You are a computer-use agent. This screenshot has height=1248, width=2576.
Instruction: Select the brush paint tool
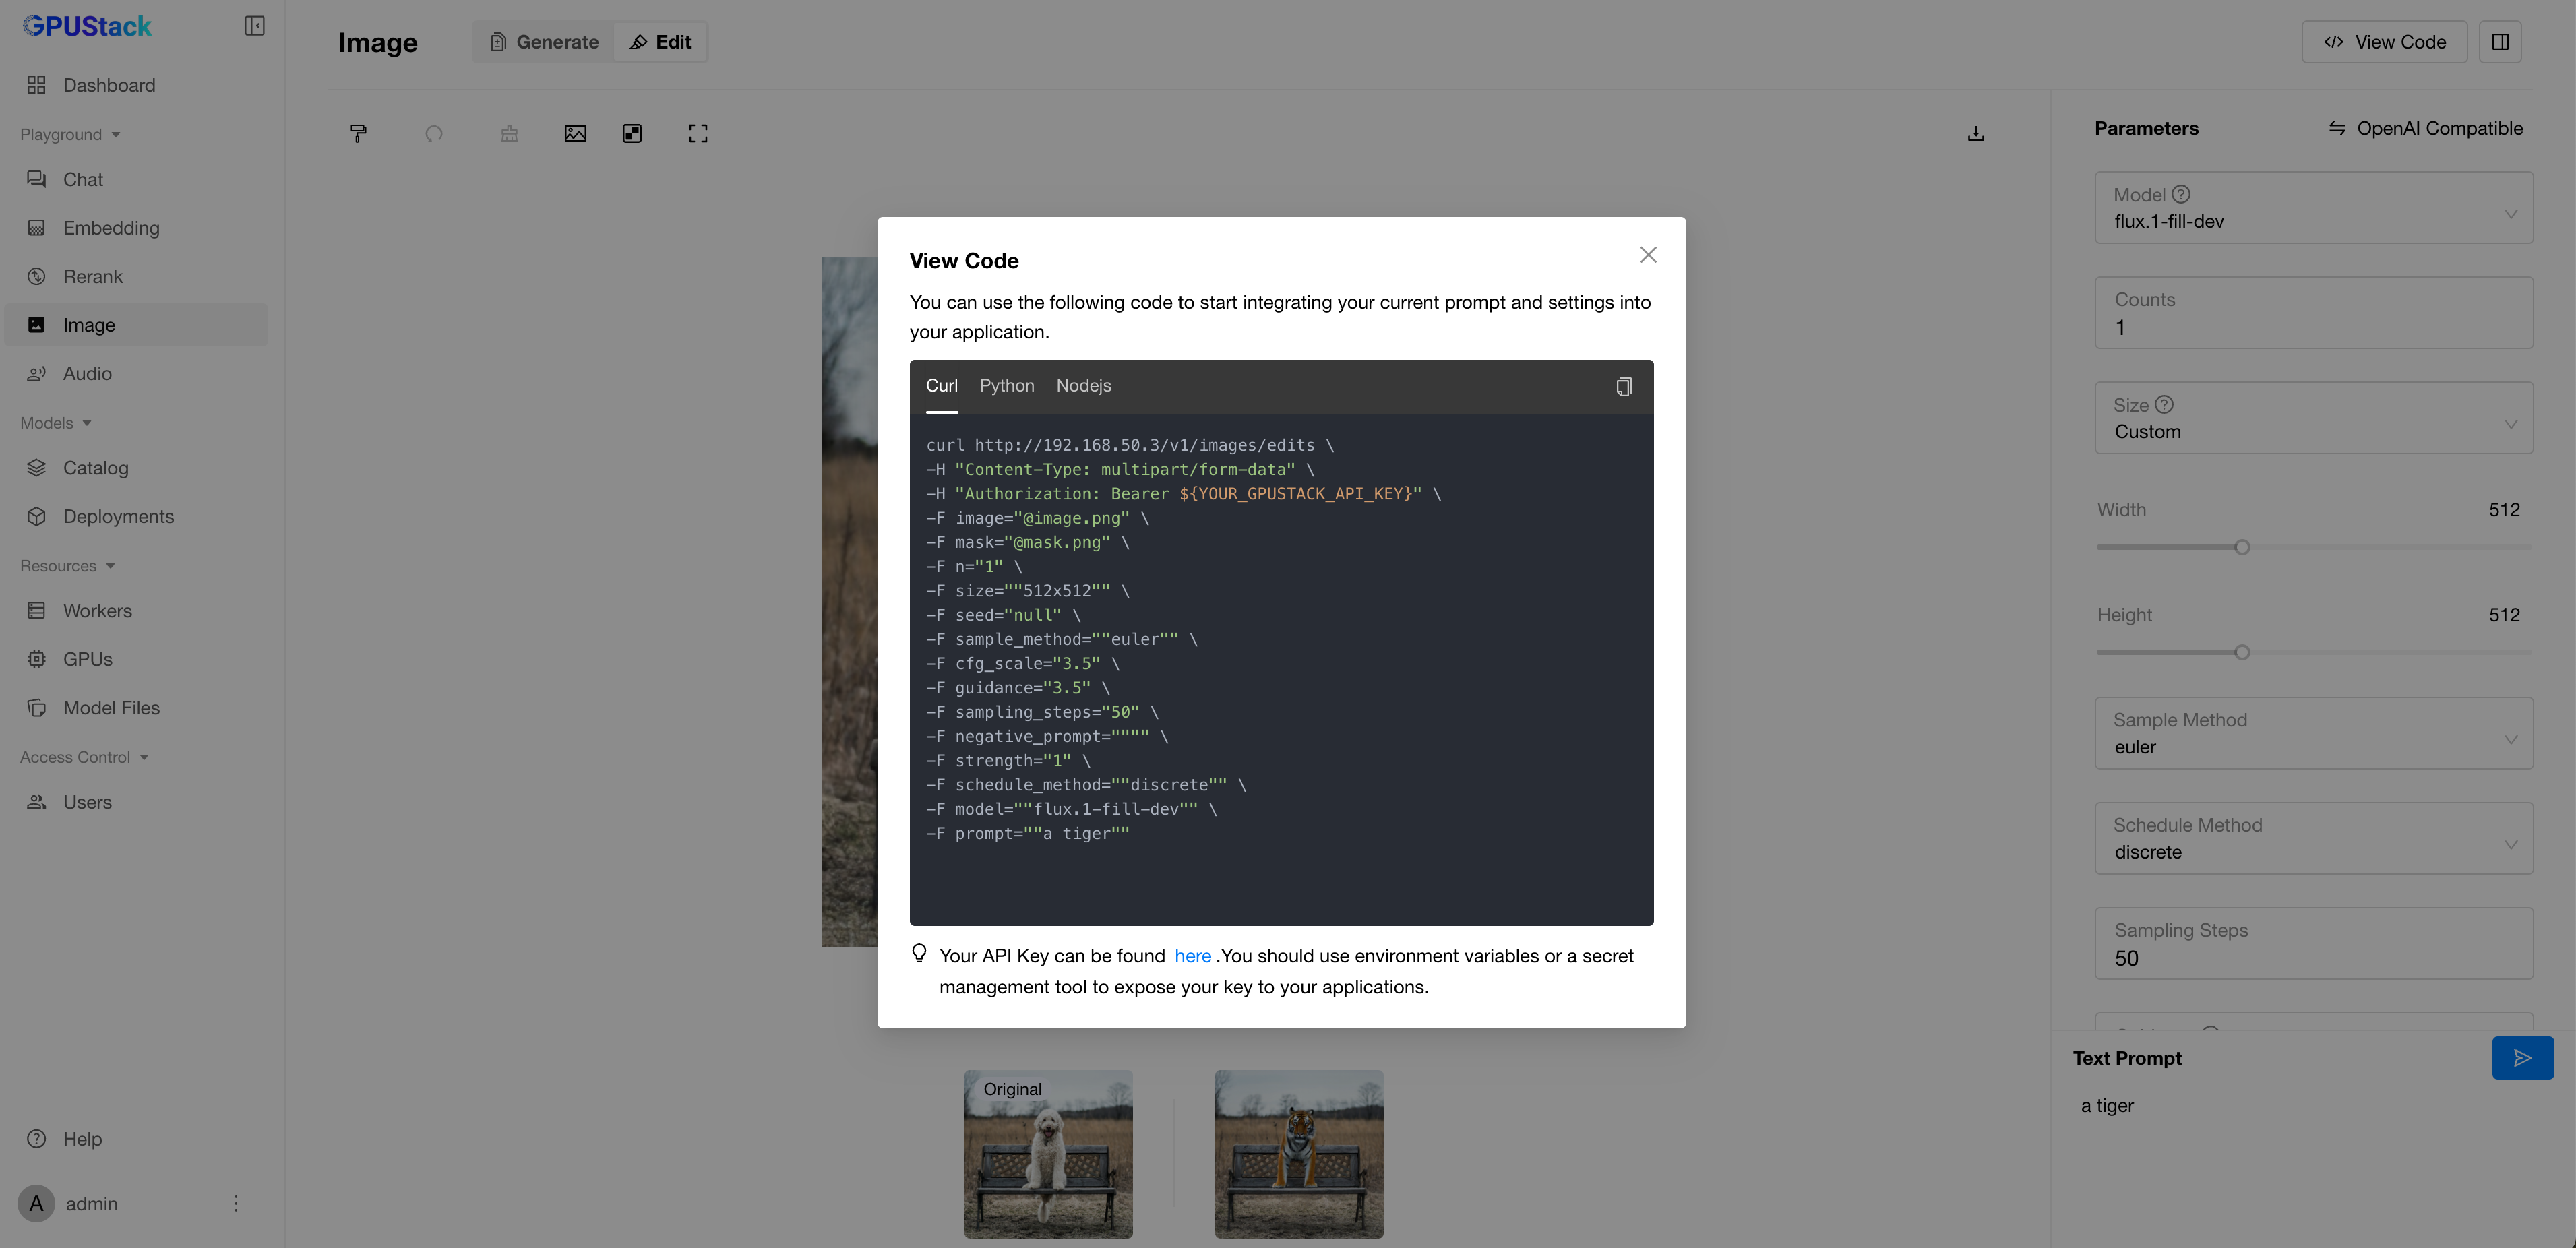(358, 133)
